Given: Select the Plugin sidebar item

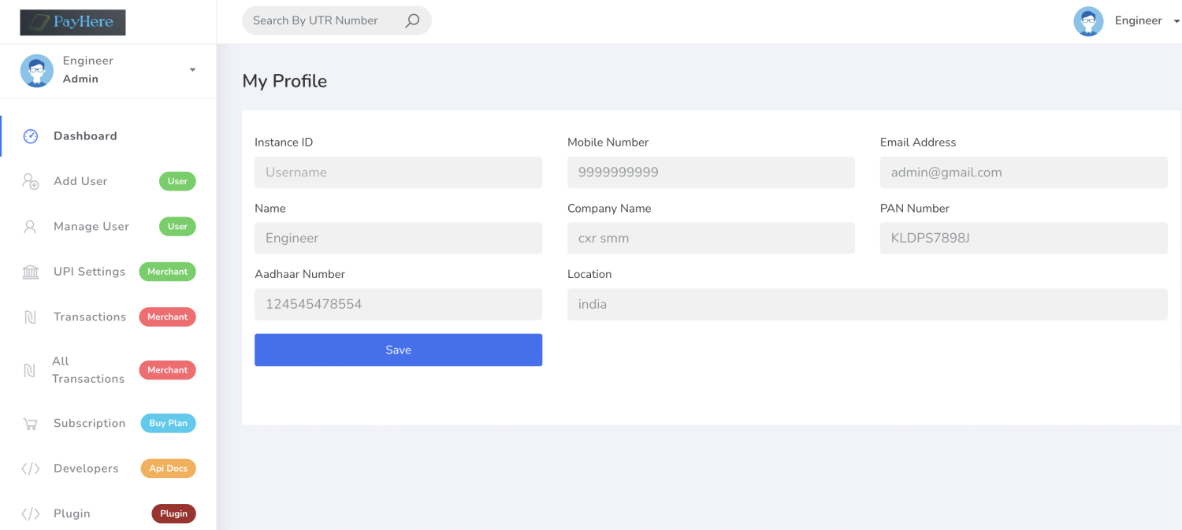Looking at the screenshot, I should click(72, 513).
